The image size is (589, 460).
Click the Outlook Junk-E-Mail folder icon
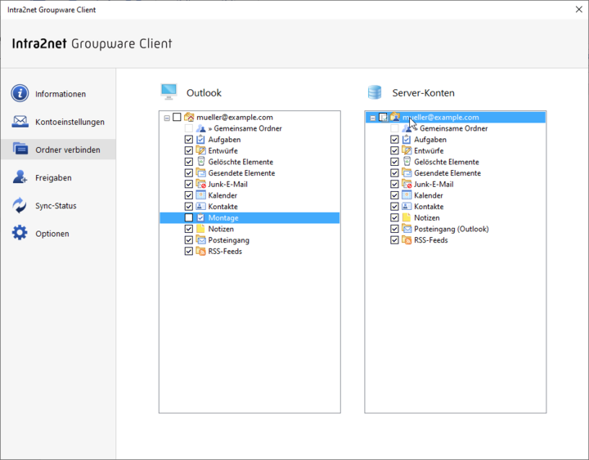coord(201,184)
